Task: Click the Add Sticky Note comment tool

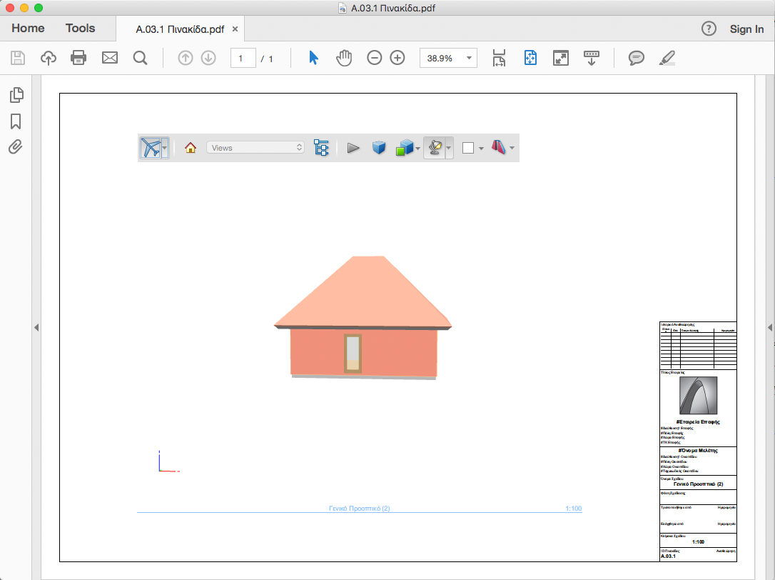Action: click(636, 58)
